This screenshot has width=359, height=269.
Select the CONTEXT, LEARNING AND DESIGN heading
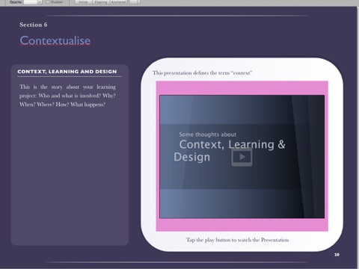pyautogui.click(x=67, y=72)
